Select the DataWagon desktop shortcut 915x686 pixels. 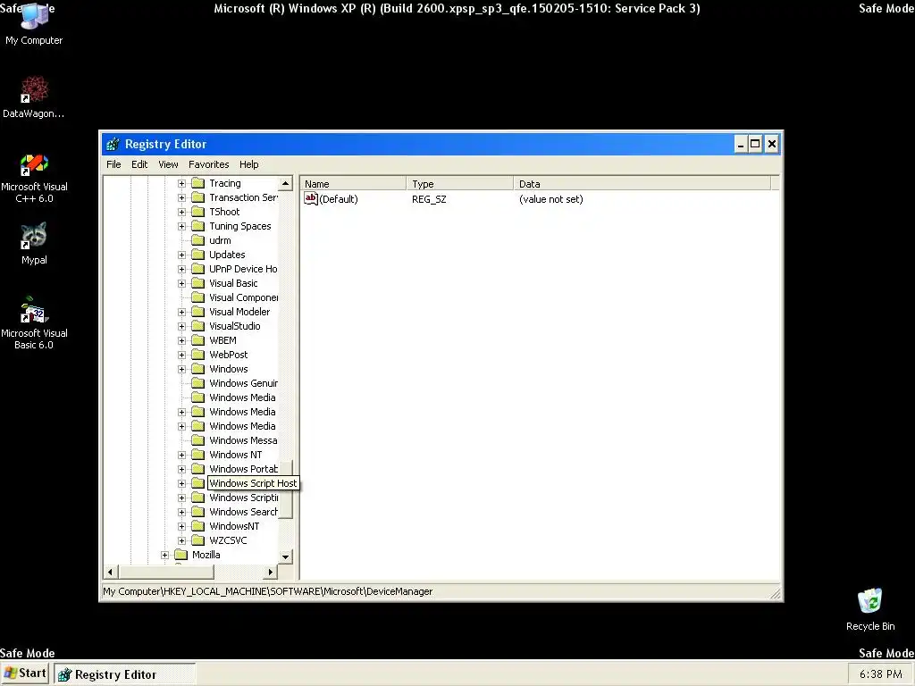[34, 96]
